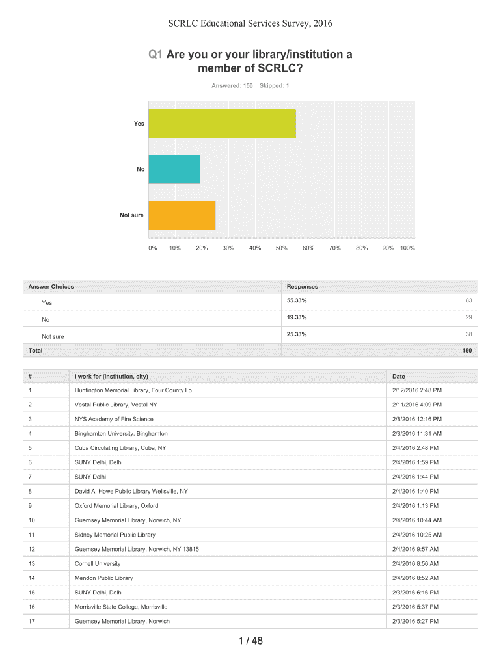
Task: Click the Morrisville State College row
Action: (x=121, y=607)
